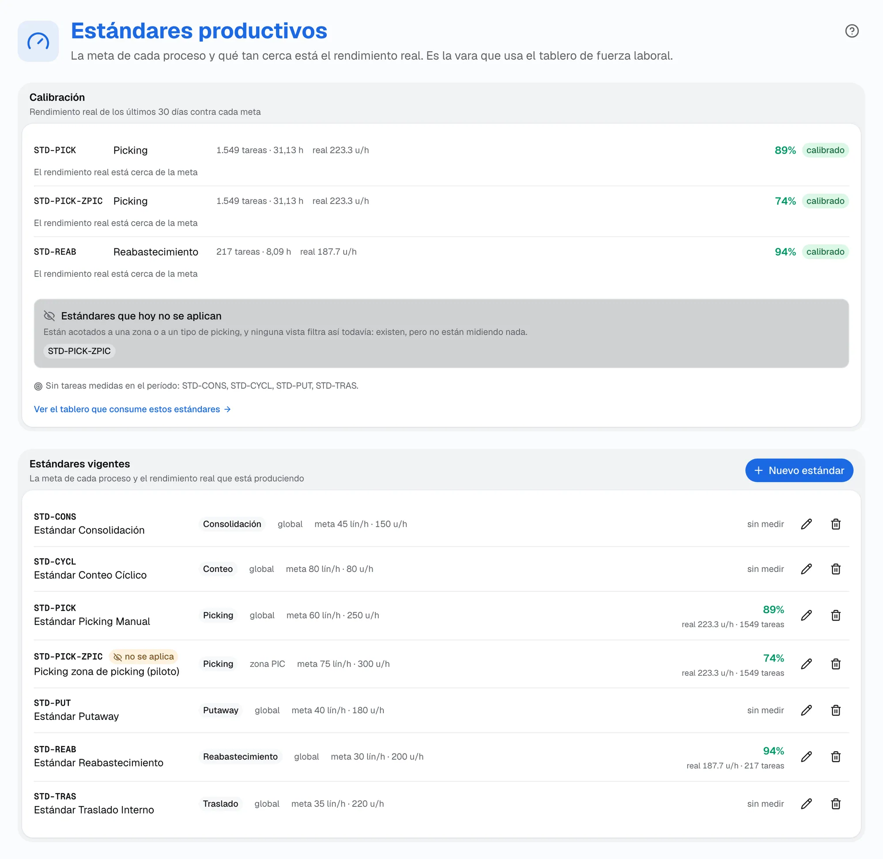Delete the STD-REAB Reabastecimiento standard

coord(836,757)
